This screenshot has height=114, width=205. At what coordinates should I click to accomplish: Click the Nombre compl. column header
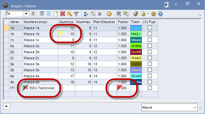[40, 22]
